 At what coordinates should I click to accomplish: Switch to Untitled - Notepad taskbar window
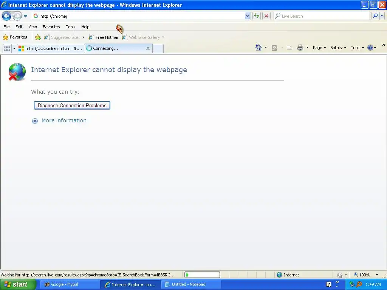191,284
